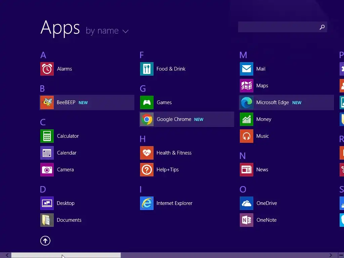Launch the Camera app icon

tap(47, 170)
